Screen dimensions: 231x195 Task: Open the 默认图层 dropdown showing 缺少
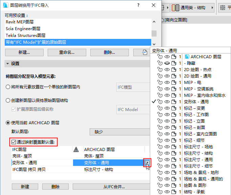120,132
